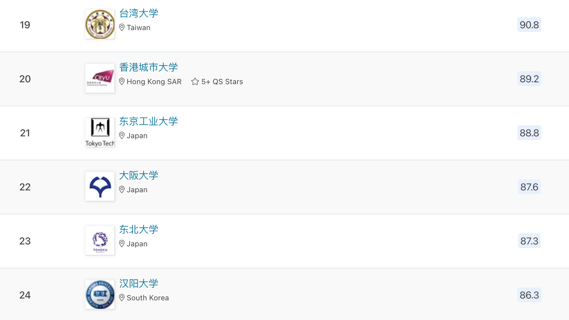Click the 86.3 score badge
The image size is (569, 320).
pyautogui.click(x=529, y=295)
